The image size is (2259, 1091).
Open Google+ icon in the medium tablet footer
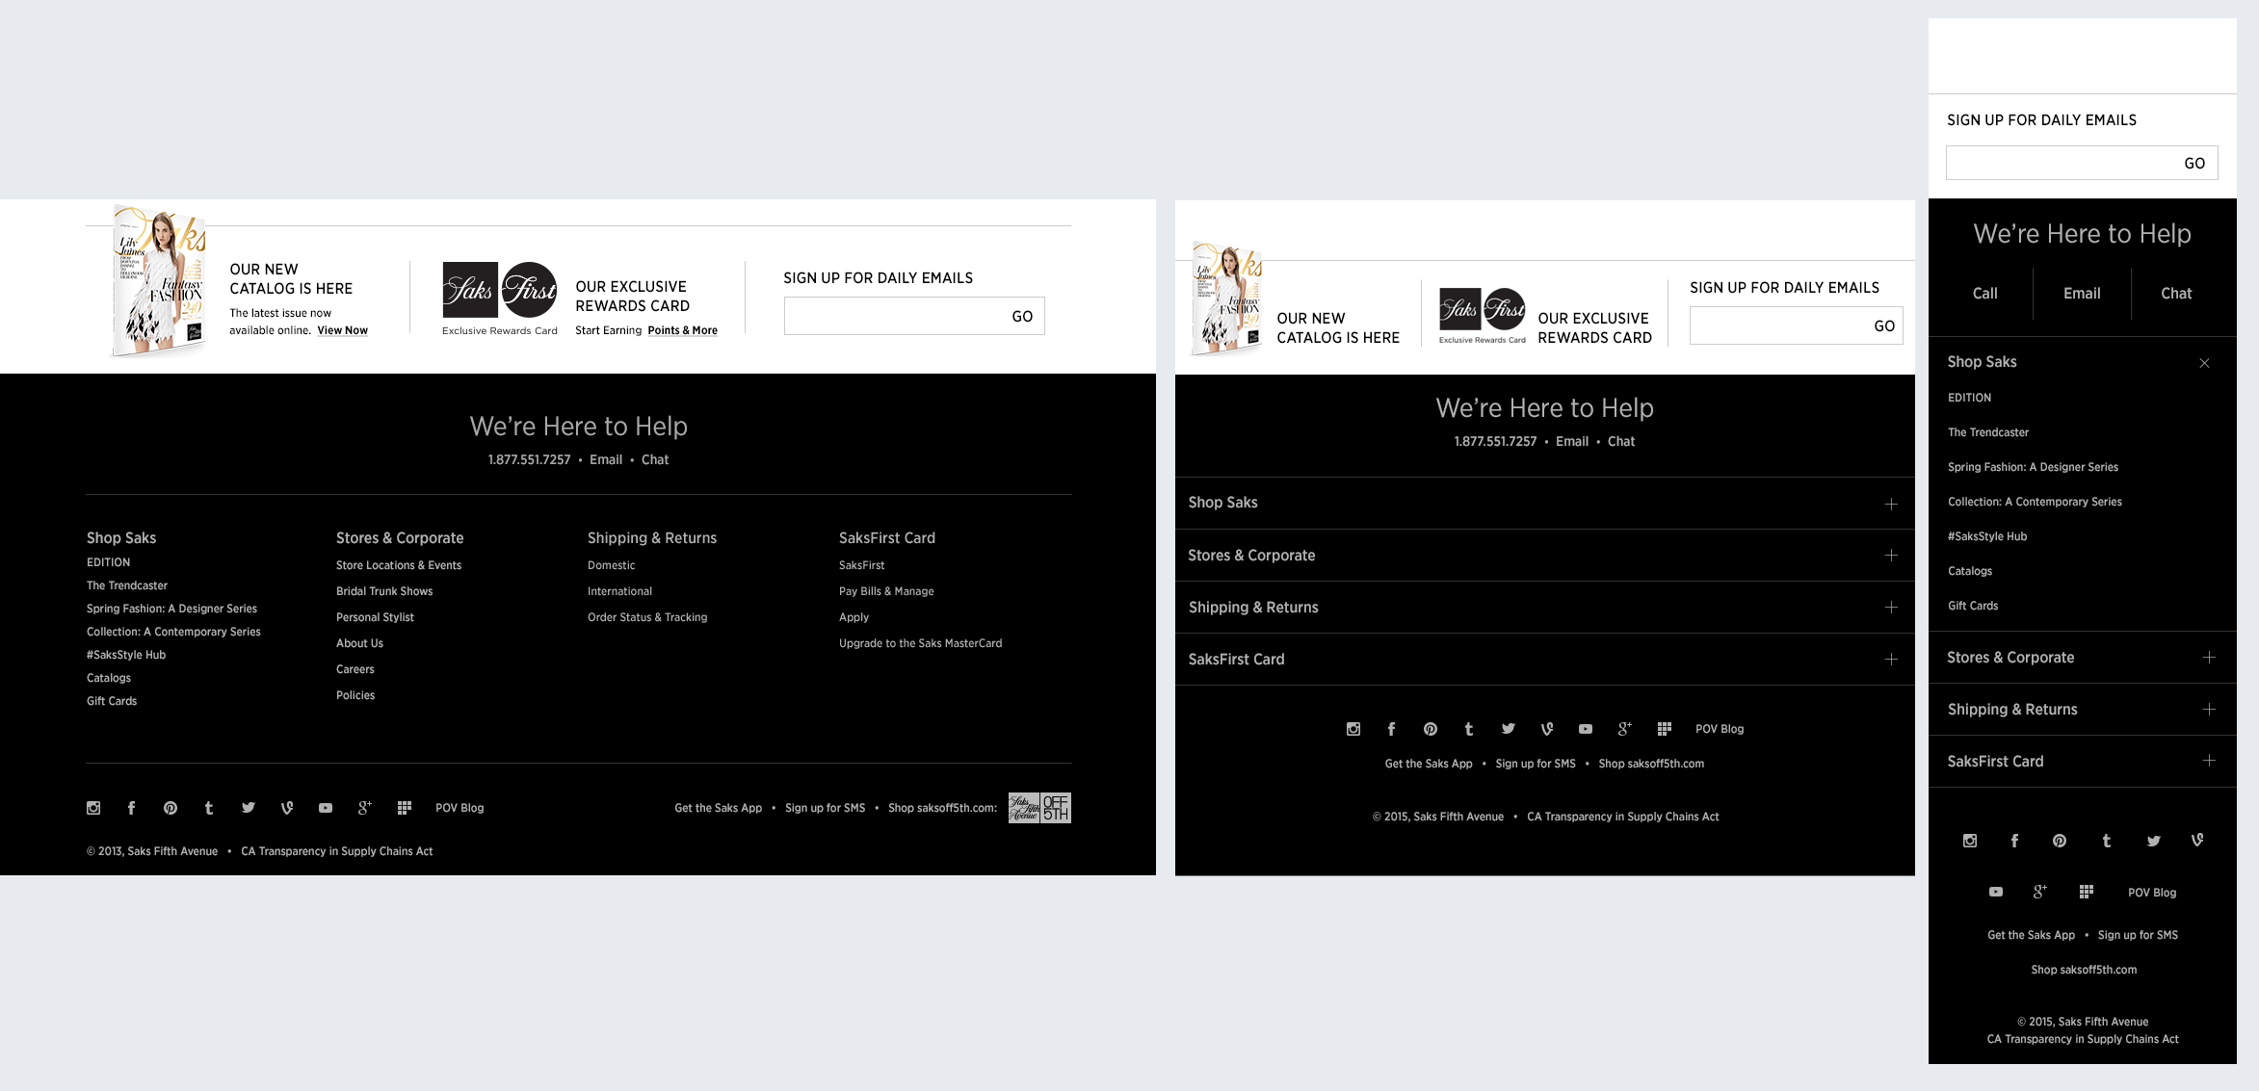[x=1624, y=729]
